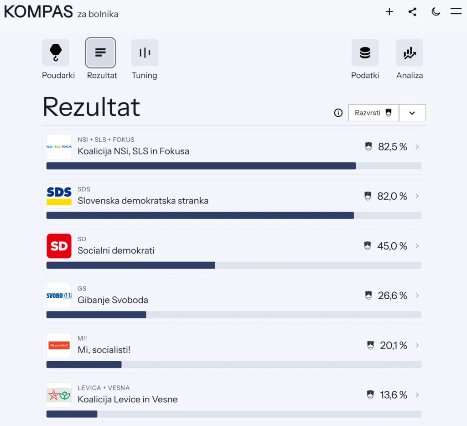Open the hamburger menu
The height and width of the screenshot is (426, 467).
coord(456,12)
